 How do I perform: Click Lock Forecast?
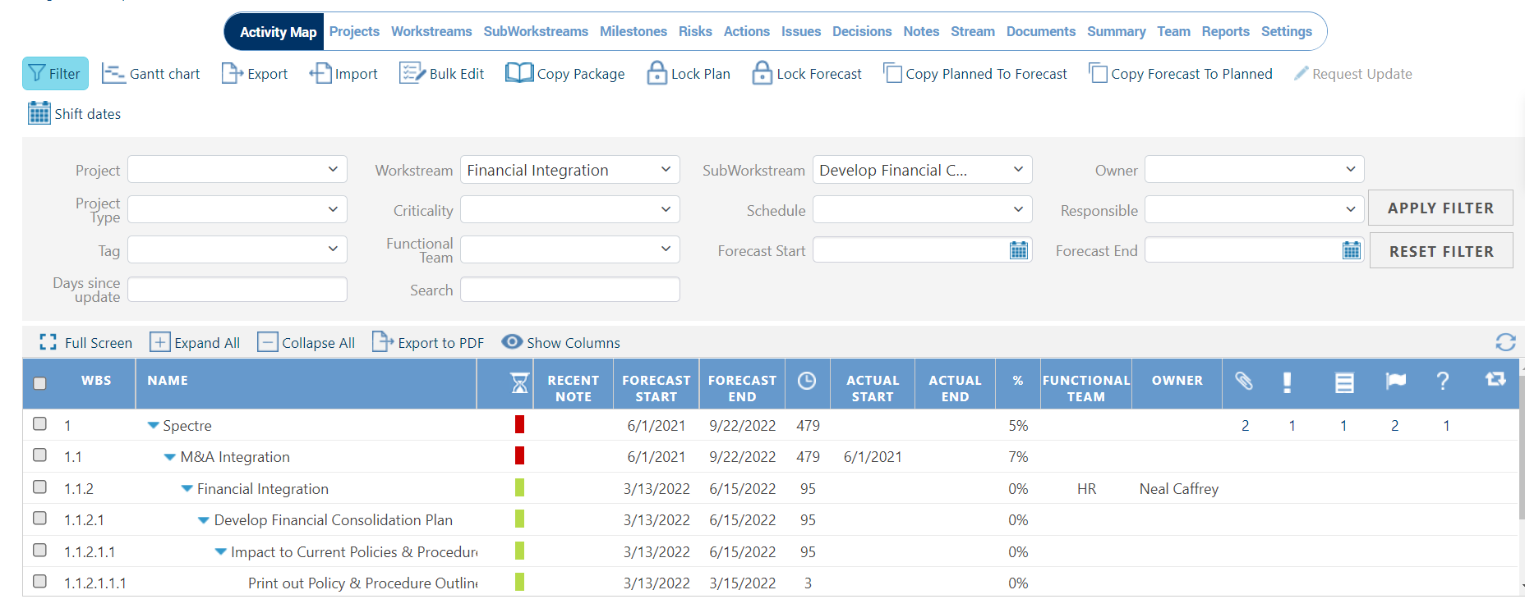click(x=807, y=74)
